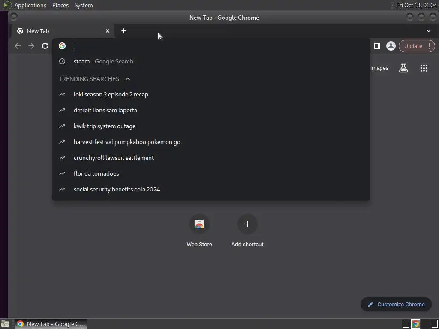Viewport: 439px width, 329px height.
Task: Click the Add shortcut label
Action: pos(247,245)
